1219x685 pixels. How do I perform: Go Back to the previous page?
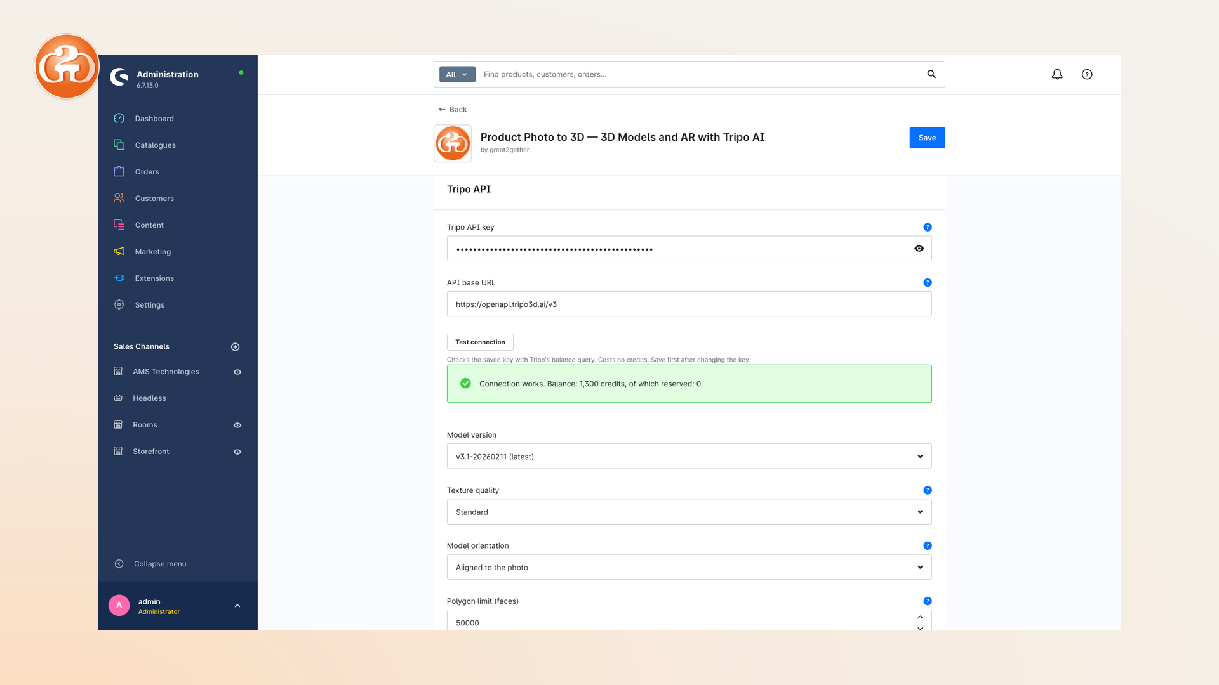453,109
